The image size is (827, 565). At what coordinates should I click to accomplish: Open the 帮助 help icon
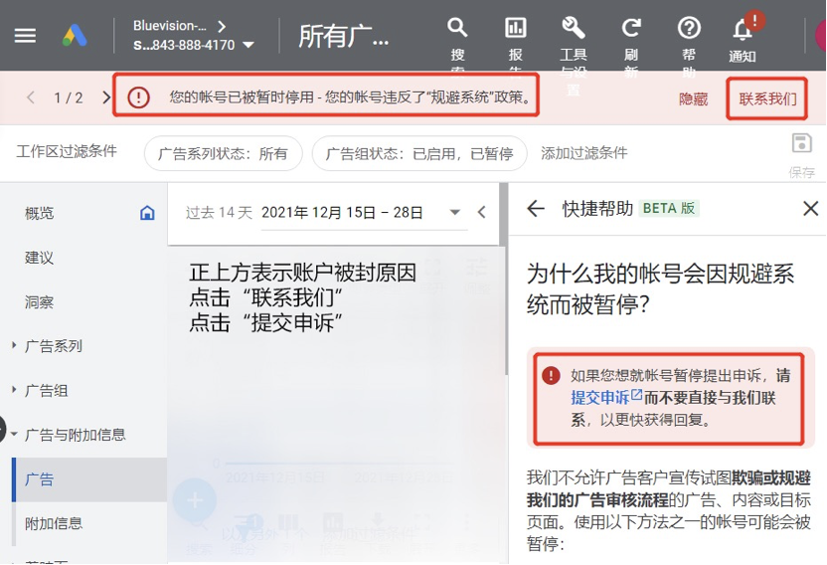coord(689,28)
